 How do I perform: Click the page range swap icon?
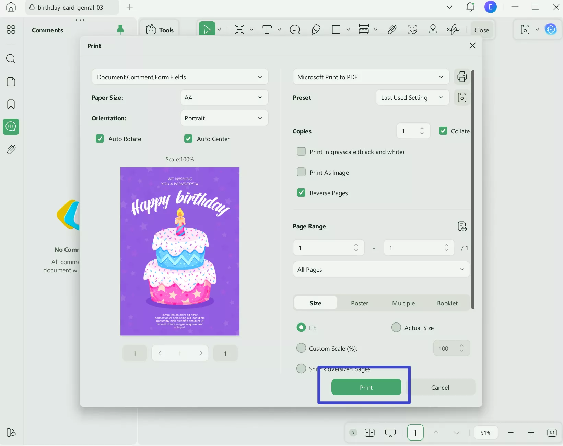(462, 226)
